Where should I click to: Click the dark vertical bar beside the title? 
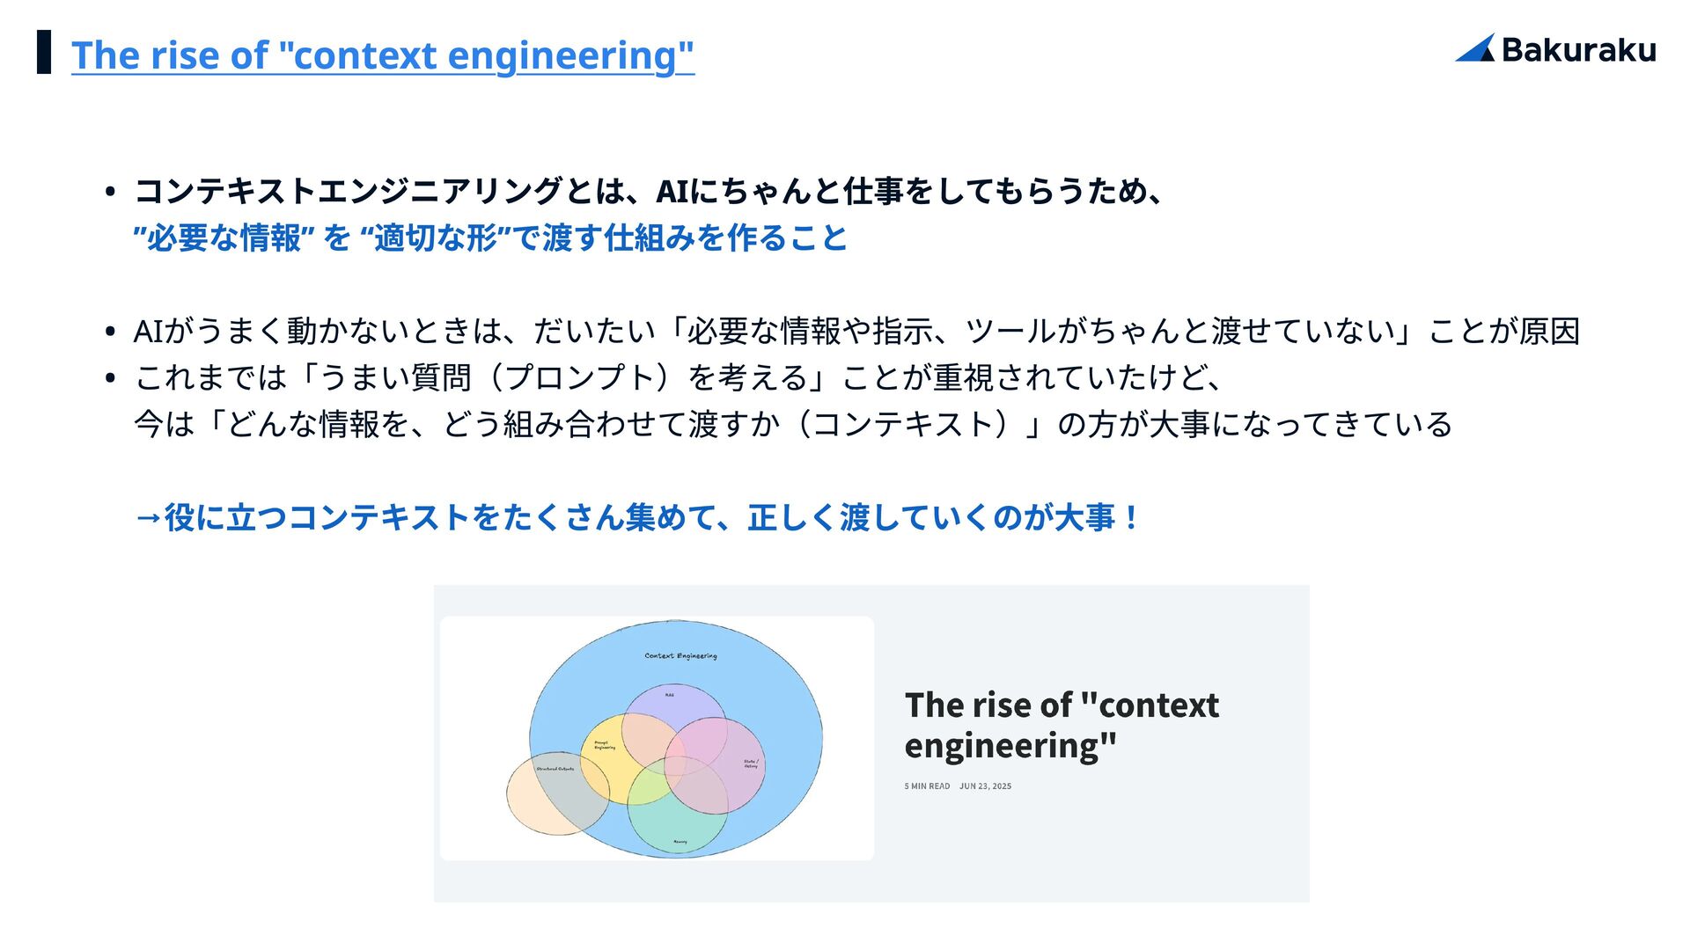44,52
